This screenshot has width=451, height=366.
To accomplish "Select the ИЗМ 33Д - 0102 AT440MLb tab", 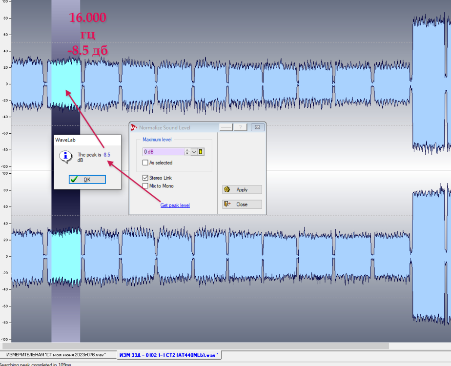I will pos(168,354).
